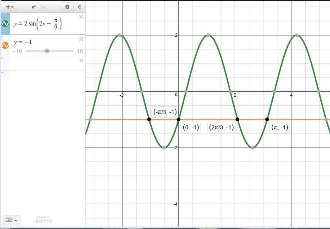
Task: Open the add item plus dropdown
Action: (x=9, y=7)
